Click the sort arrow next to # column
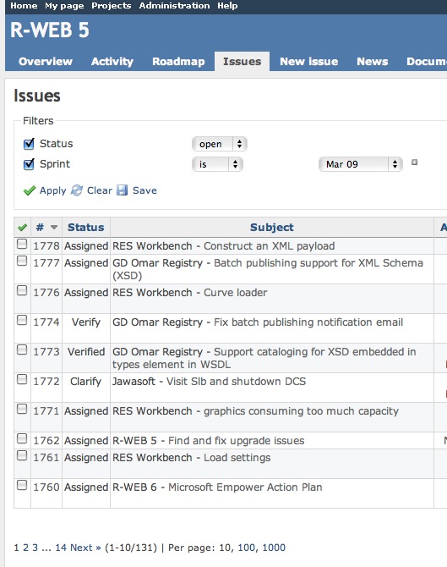The height and width of the screenshot is (567, 447). pos(54,228)
